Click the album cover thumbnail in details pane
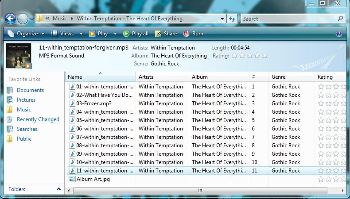Viewport: 350px width, 199px height. pyautogui.click(x=19, y=56)
